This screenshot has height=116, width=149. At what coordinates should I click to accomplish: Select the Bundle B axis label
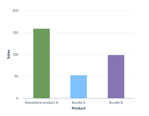(x=116, y=103)
